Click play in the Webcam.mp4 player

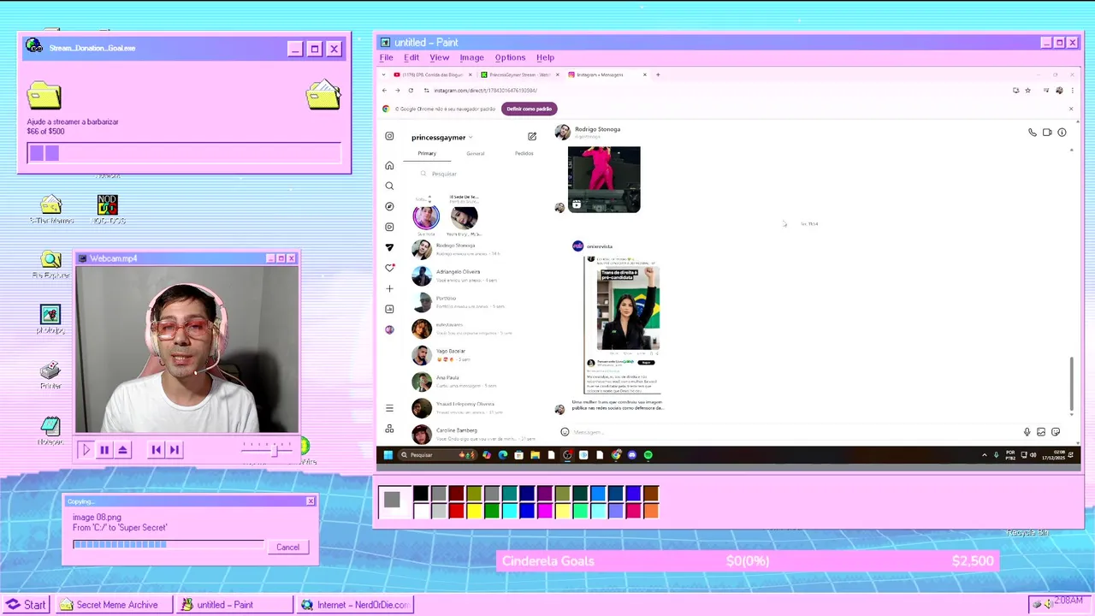click(x=86, y=449)
